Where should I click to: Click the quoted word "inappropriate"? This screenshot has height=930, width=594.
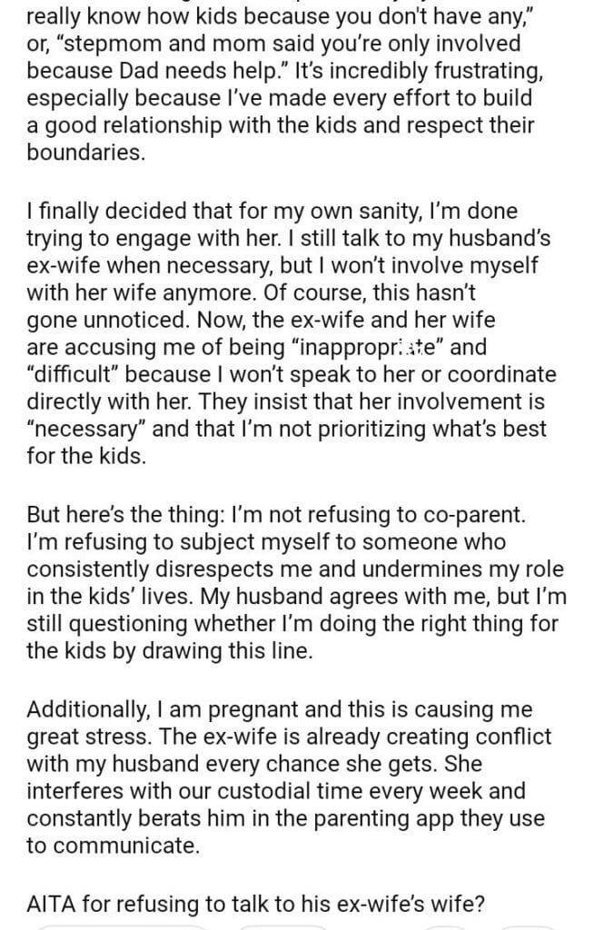click(356, 349)
